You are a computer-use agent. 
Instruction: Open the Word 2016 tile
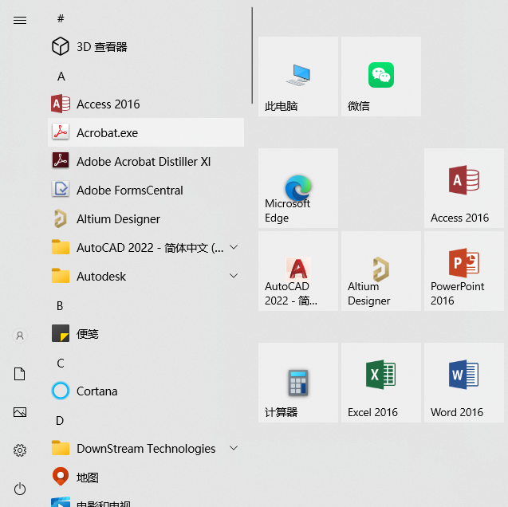464,383
